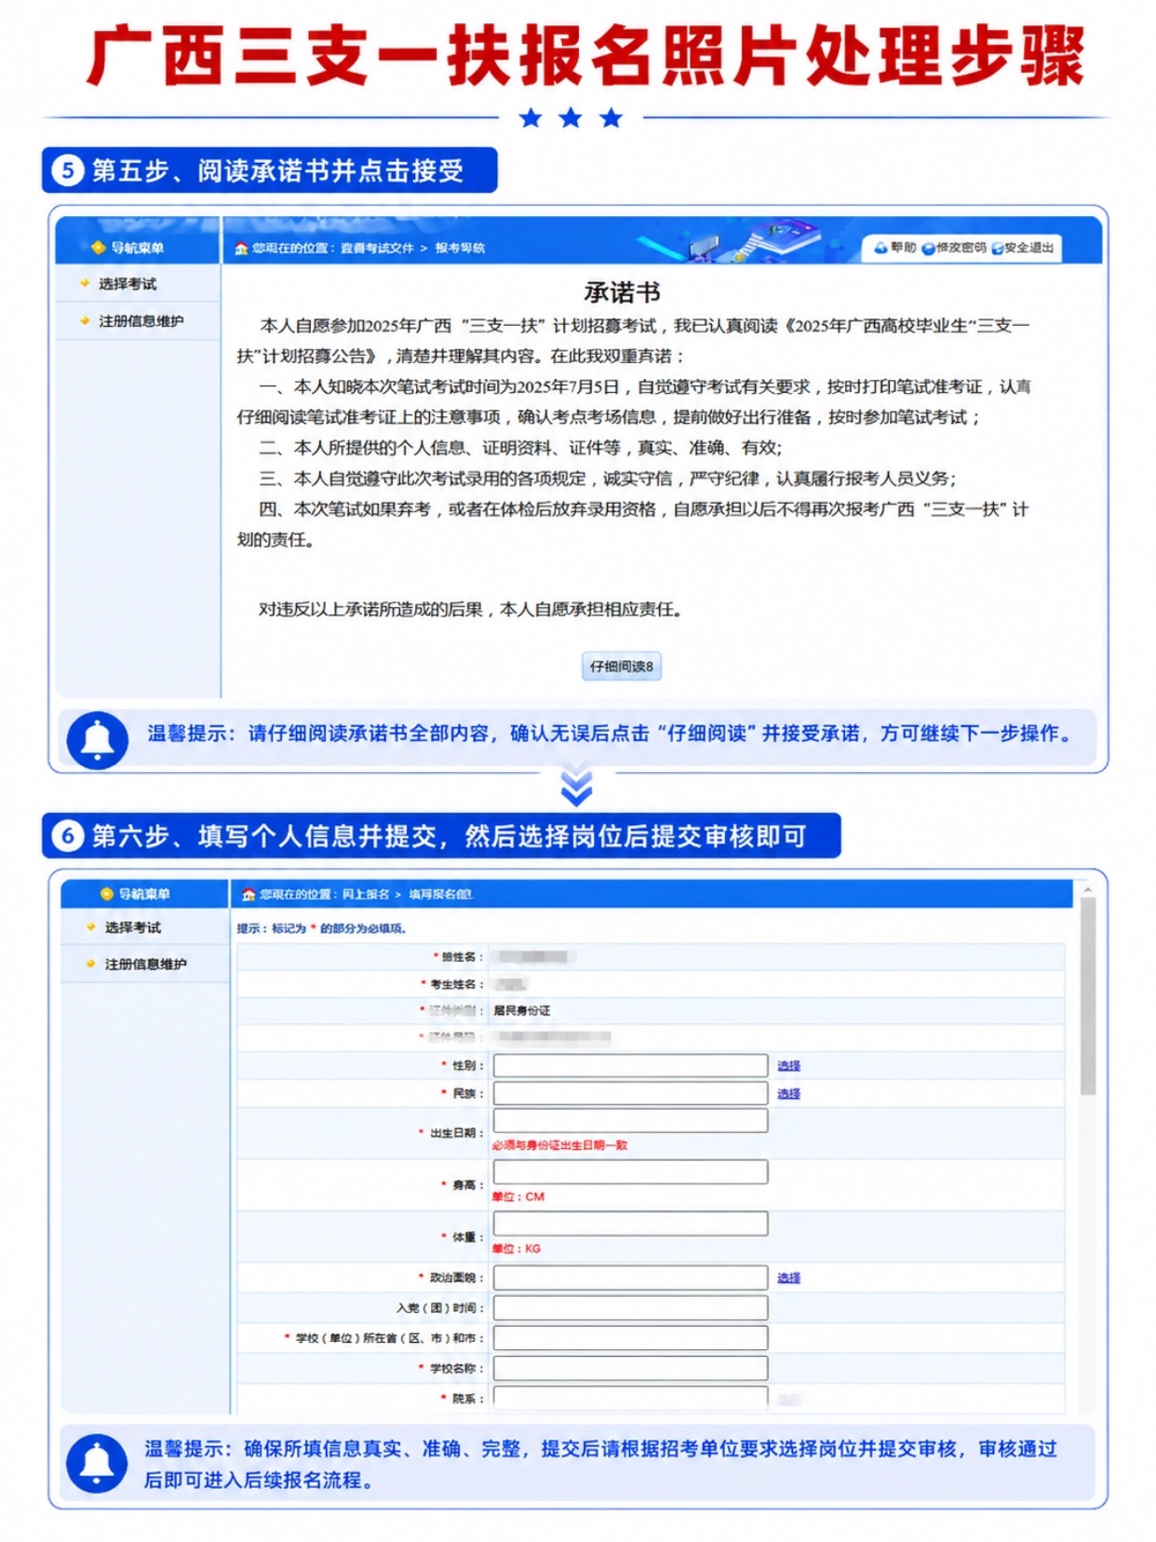Click the 居民身份证 certificate type value
This screenshot has height=1542, width=1156.
521,1010
